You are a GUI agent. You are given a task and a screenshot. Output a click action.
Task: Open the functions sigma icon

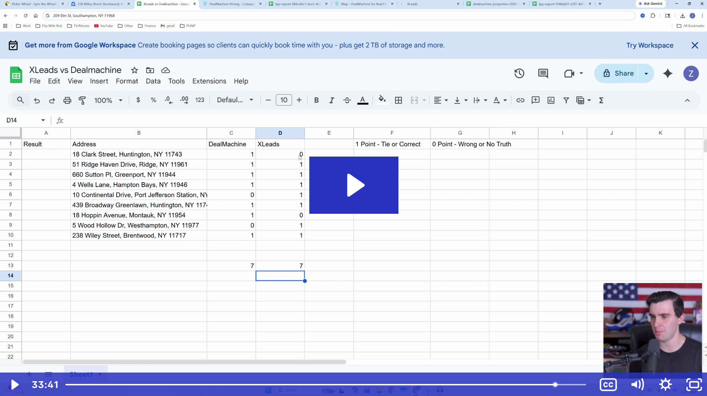click(x=601, y=100)
